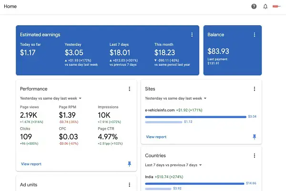Expand Sites date comparison dropdown
The image size is (286, 191).
pyautogui.click(x=175, y=98)
